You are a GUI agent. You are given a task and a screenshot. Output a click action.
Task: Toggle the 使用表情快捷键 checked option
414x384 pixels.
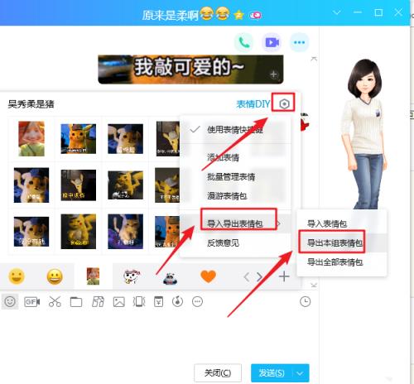235,130
